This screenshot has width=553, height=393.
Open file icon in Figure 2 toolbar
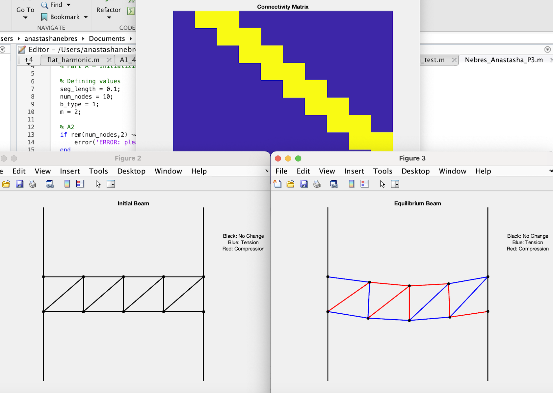tap(6, 184)
